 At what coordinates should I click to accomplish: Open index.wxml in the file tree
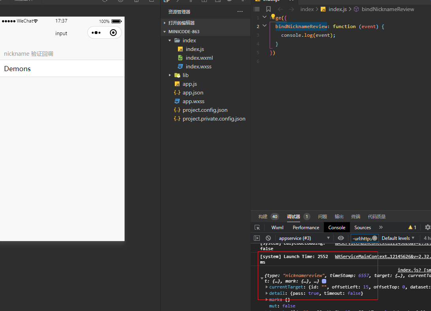(199, 58)
